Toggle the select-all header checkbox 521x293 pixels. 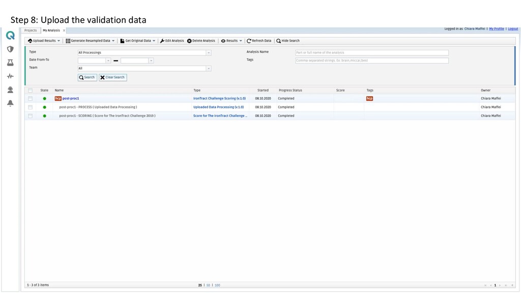click(30, 91)
